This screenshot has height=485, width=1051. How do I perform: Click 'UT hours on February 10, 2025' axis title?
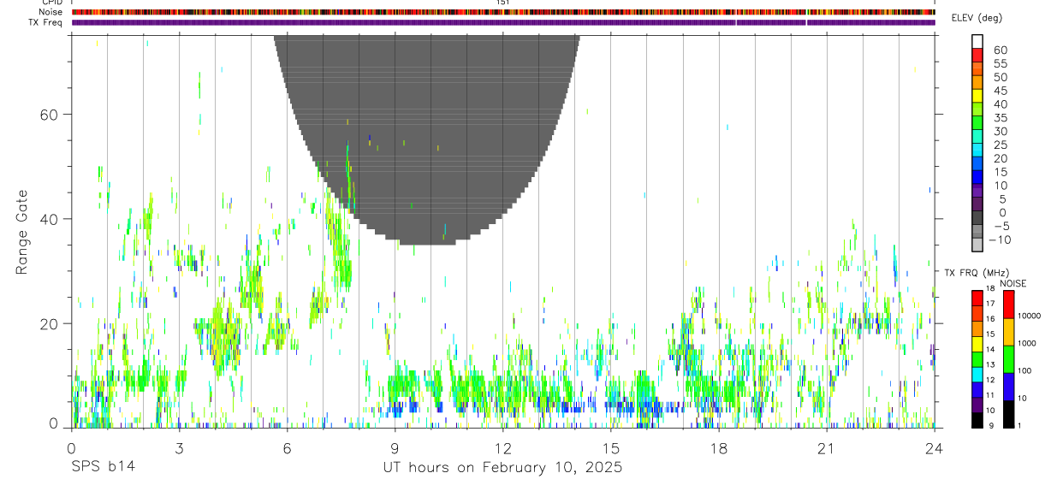click(502, 468)
